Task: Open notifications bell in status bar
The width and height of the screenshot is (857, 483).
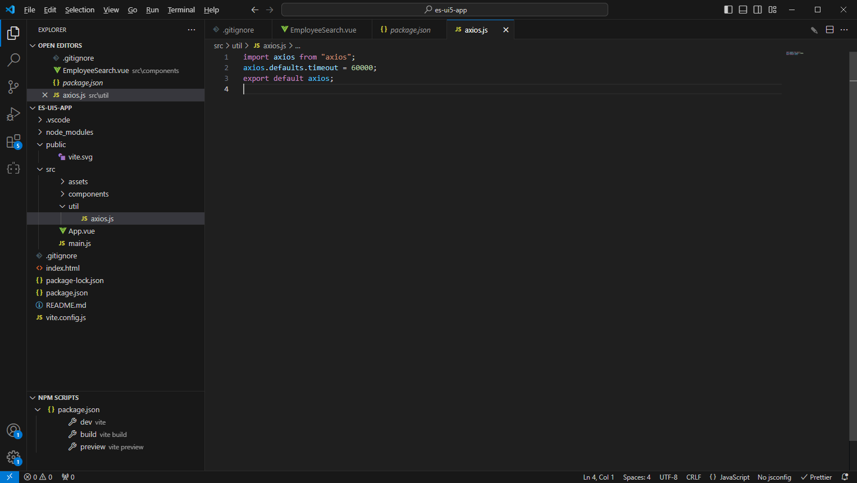Action: click(x=845, y=477)
